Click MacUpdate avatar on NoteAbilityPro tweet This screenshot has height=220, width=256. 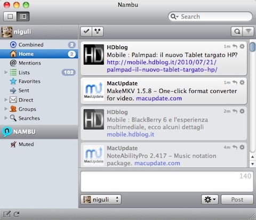(x=94, y=155)
